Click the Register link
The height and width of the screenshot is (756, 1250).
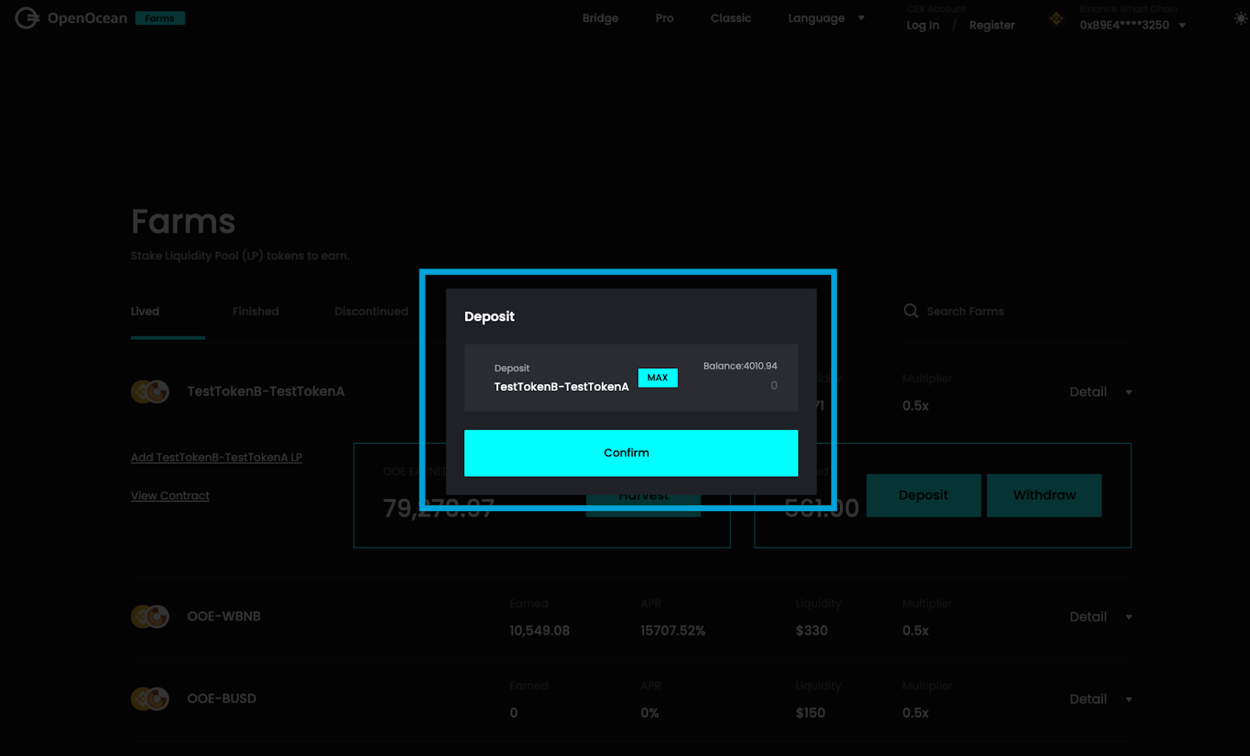992,25
